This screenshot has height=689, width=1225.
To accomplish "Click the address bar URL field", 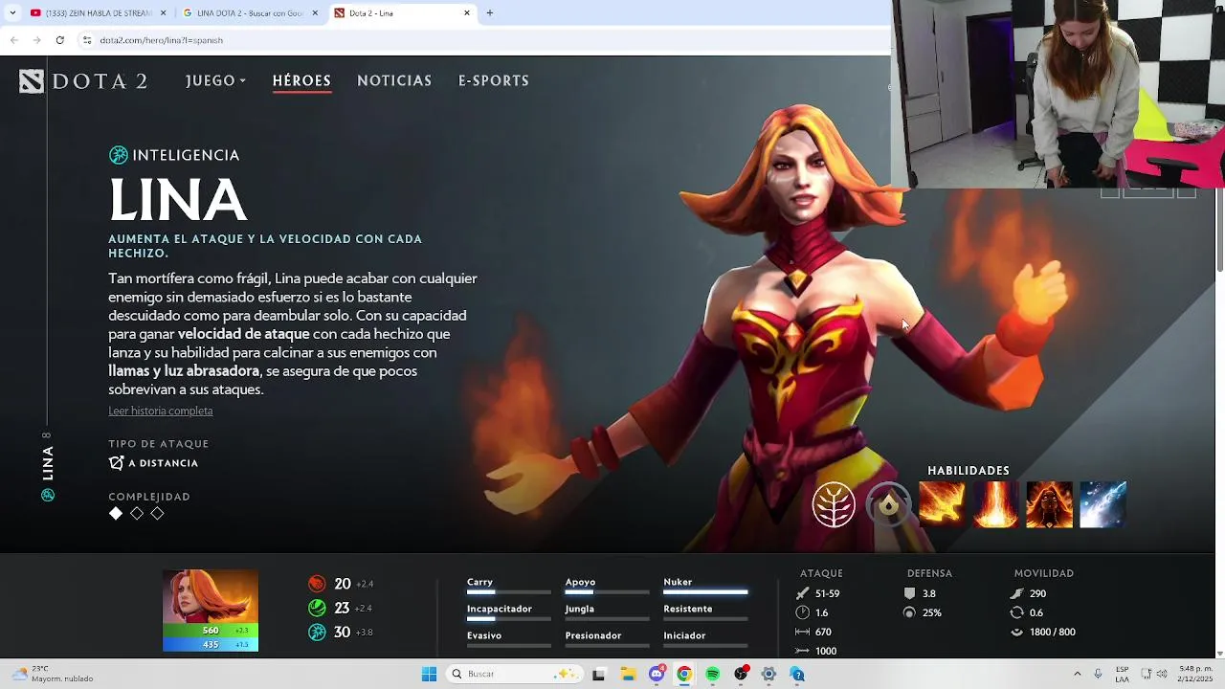I will (479, 40).
